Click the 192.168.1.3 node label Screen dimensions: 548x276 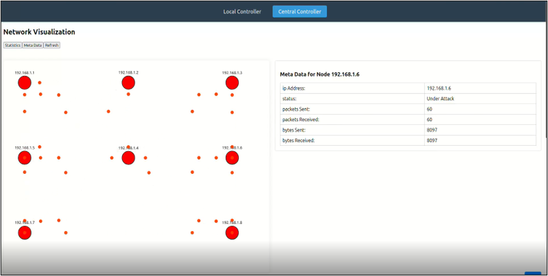pyautogui.click(x=232, y=73)
